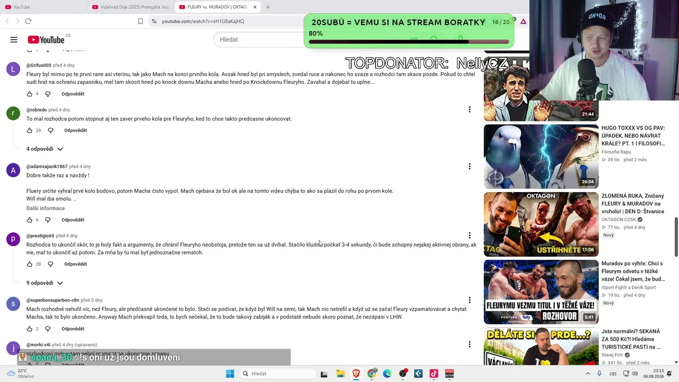Open Brave browser from the taskbar

[356, 374]
